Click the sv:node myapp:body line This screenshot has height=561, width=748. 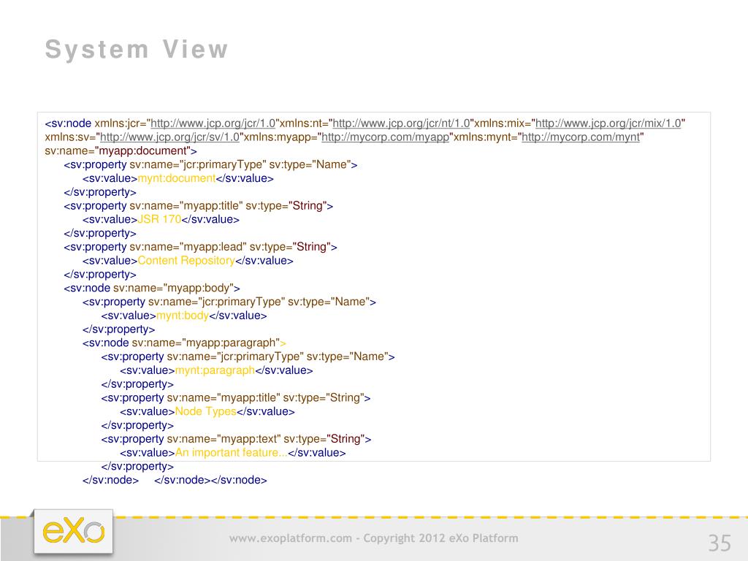(x=152, y=288)
